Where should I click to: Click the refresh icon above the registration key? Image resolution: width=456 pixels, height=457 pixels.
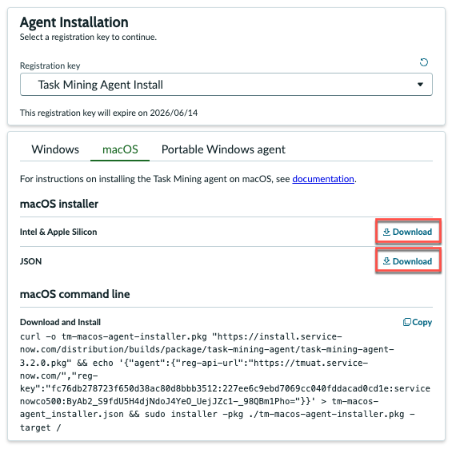(424, 62)
